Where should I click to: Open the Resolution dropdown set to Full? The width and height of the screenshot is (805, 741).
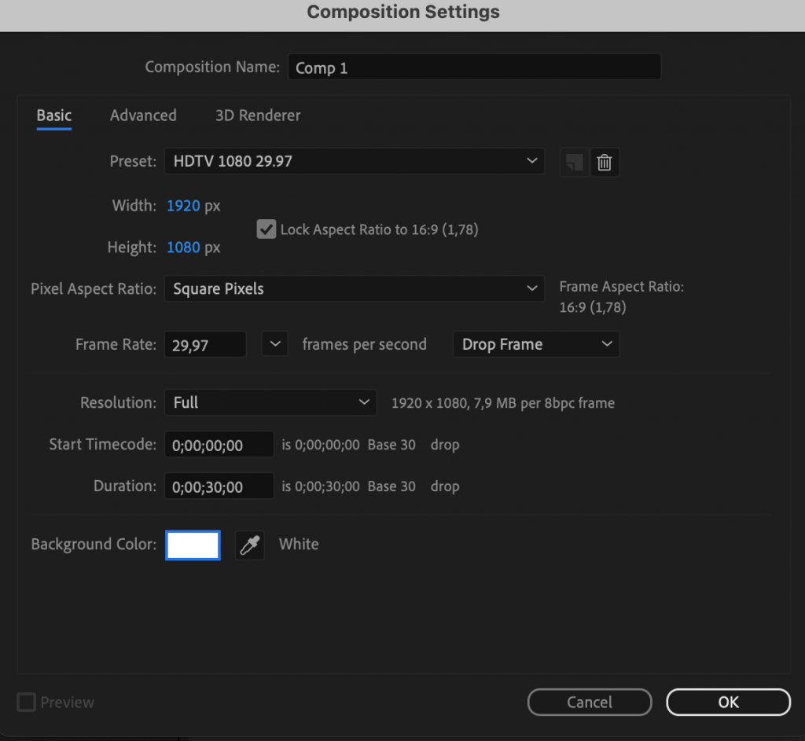(x=270, y=402)
